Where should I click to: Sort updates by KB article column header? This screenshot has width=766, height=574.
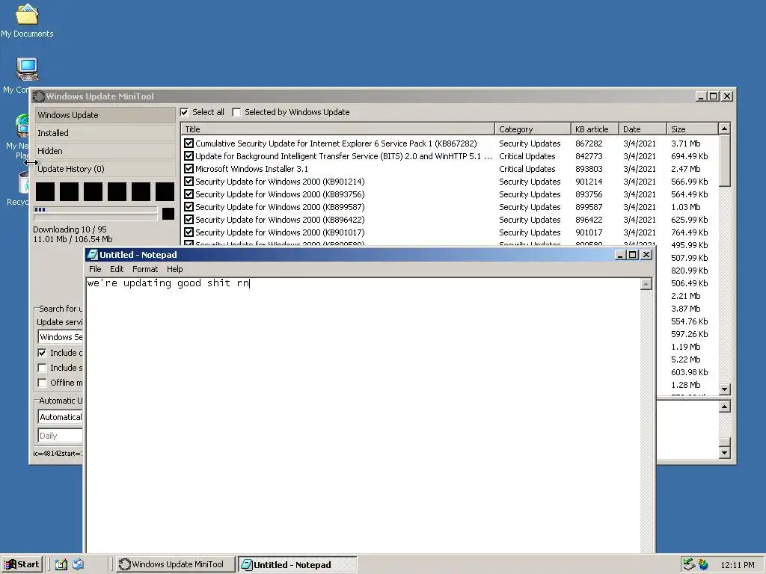coord(595,129)
